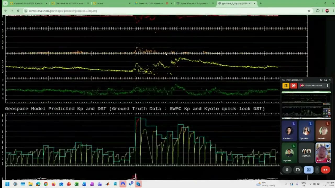Viewport: 335px width, 188px height.
Task: Open the Chrome profile avatar
Action: coord(327,11)
